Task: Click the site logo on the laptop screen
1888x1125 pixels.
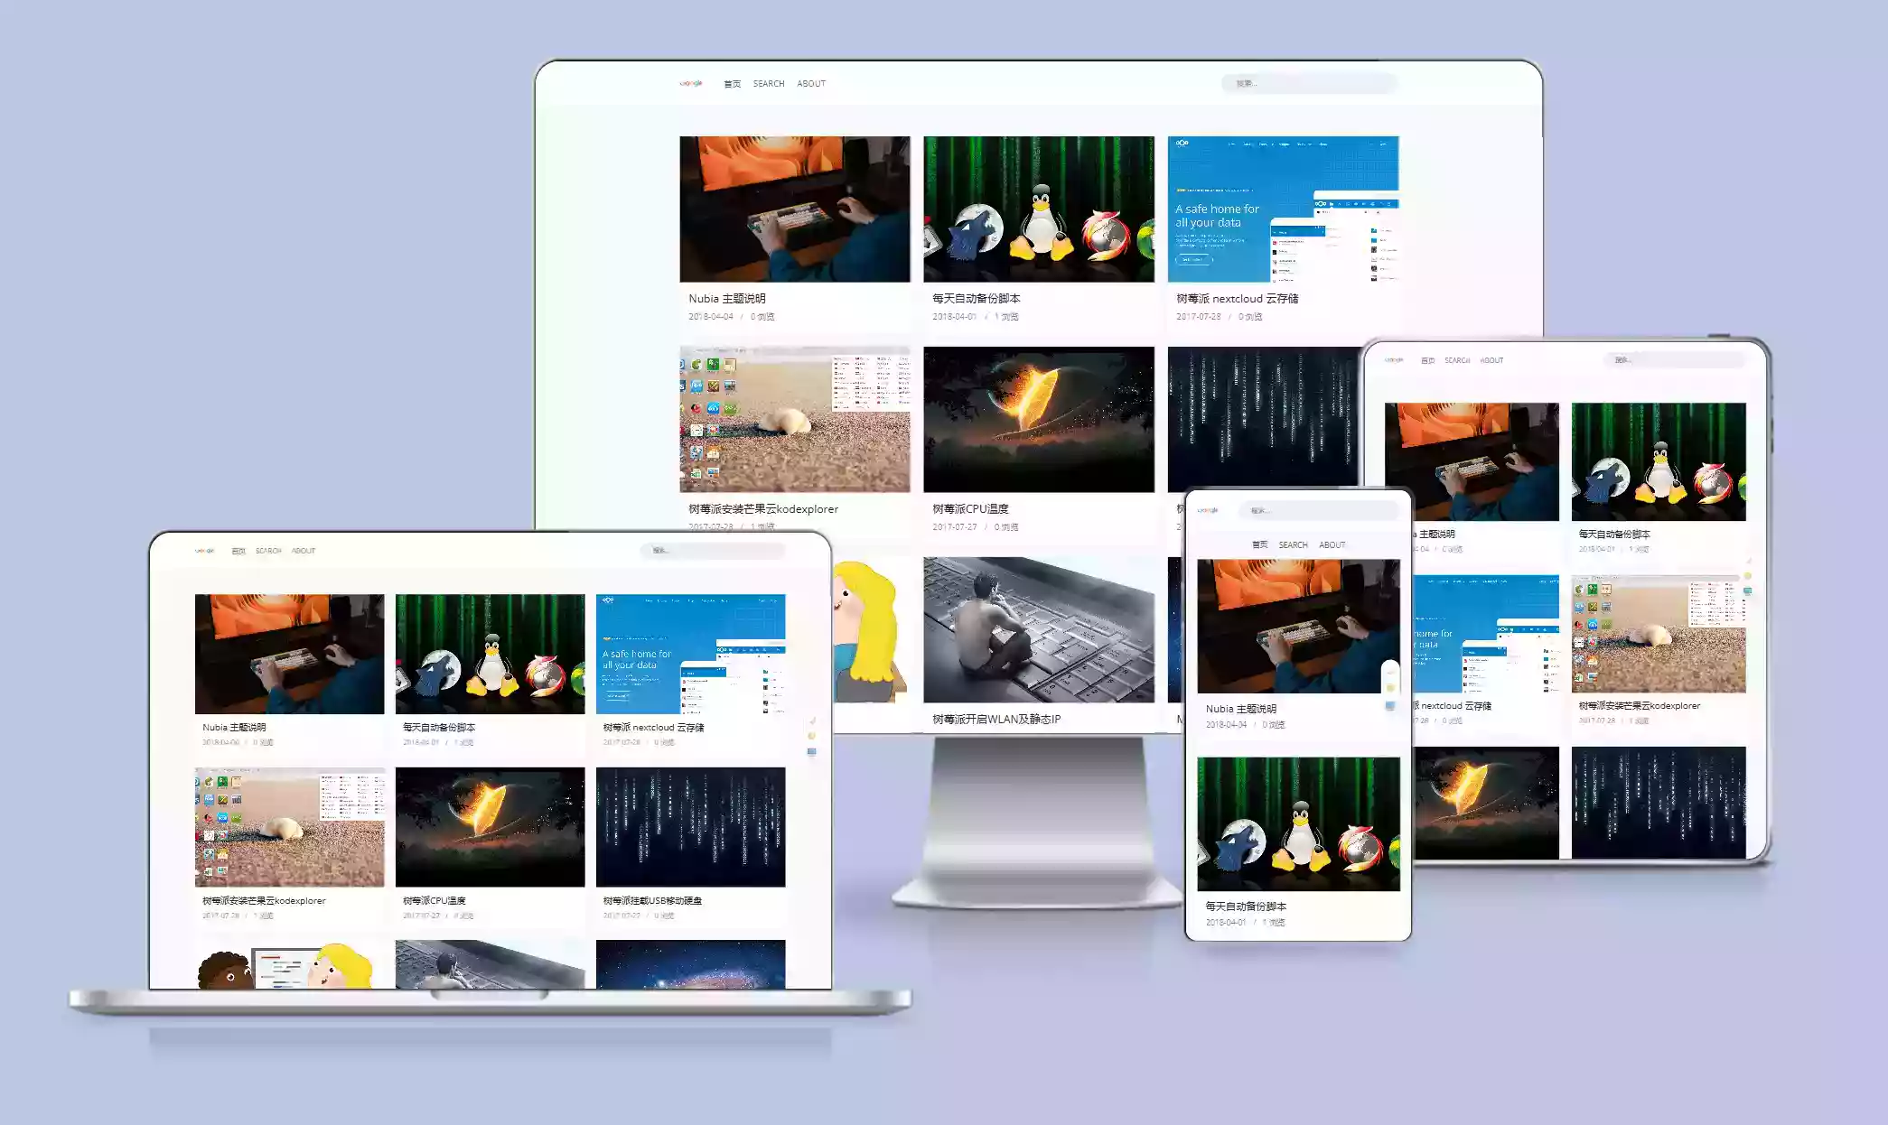Action: pos(205,551)
